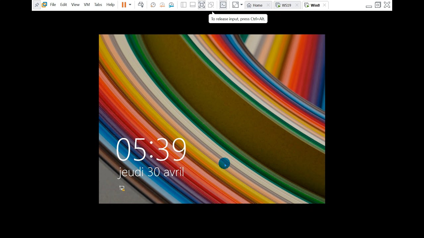Click the VMware Workstation logo icon

(x=44, y=5)
